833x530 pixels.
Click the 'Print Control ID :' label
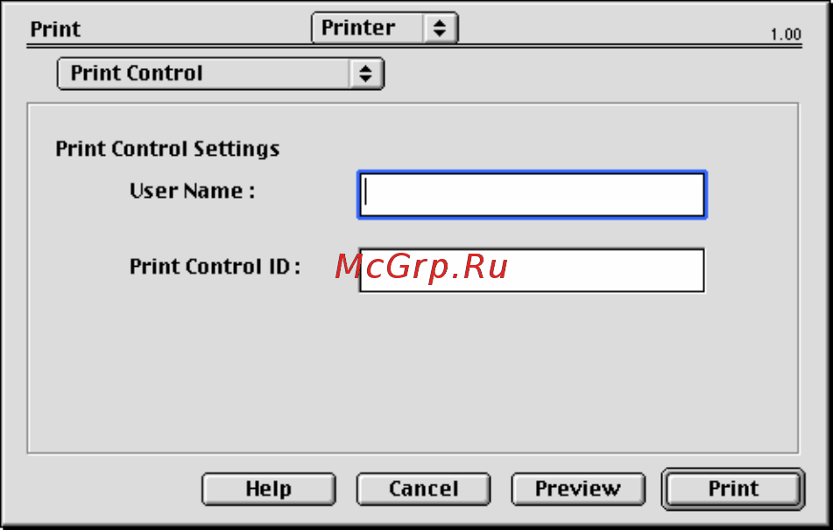point(215,266)
